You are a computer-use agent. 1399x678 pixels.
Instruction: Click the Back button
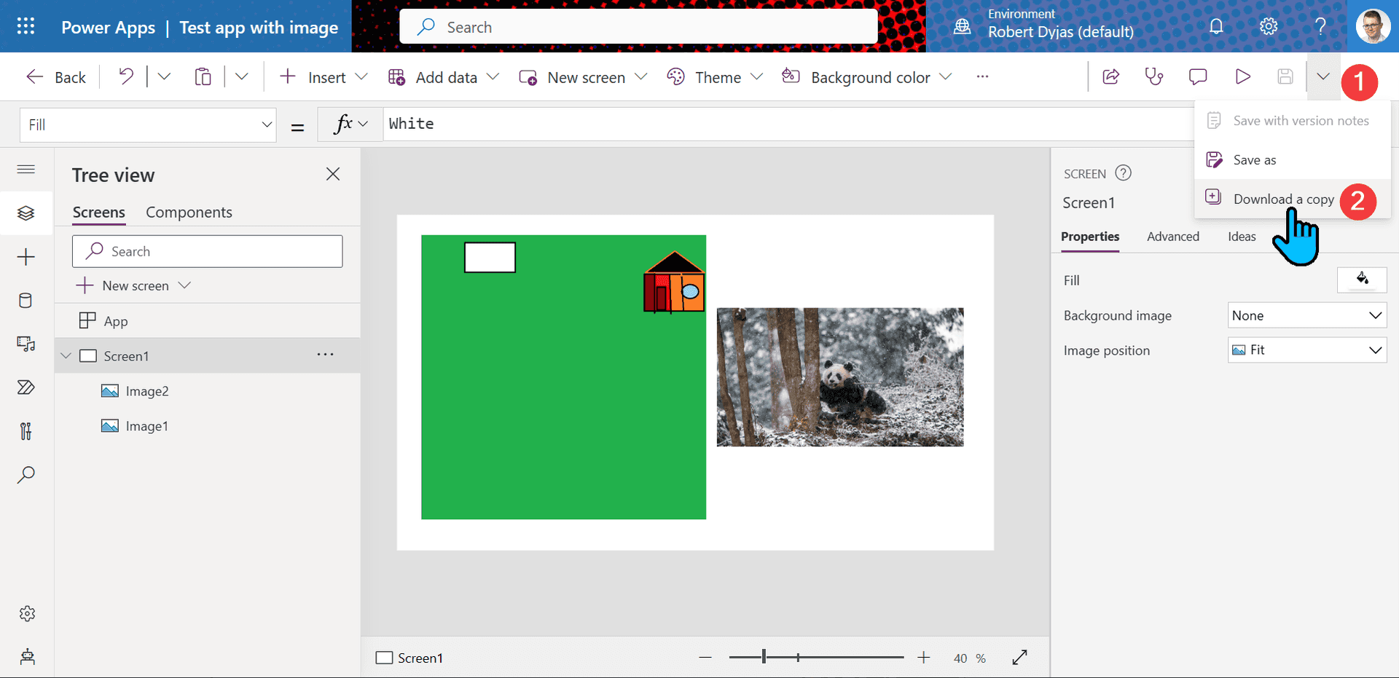click(x=55, y=76)
